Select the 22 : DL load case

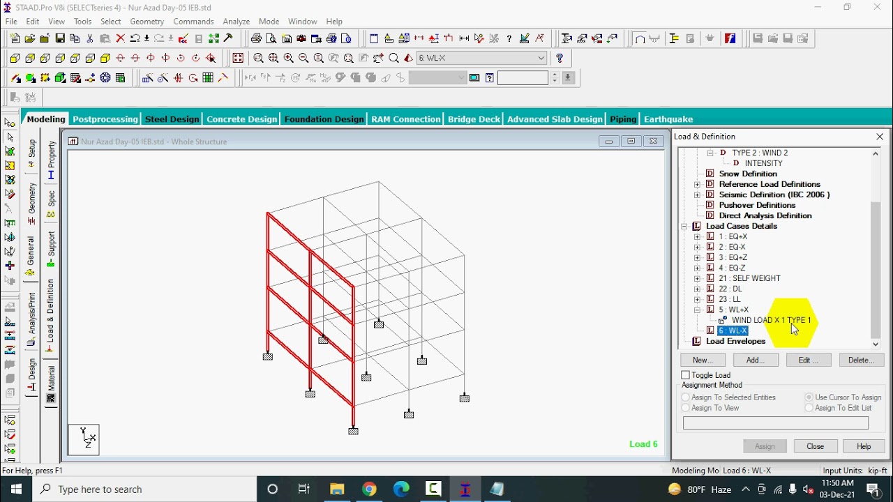(730, 289)
